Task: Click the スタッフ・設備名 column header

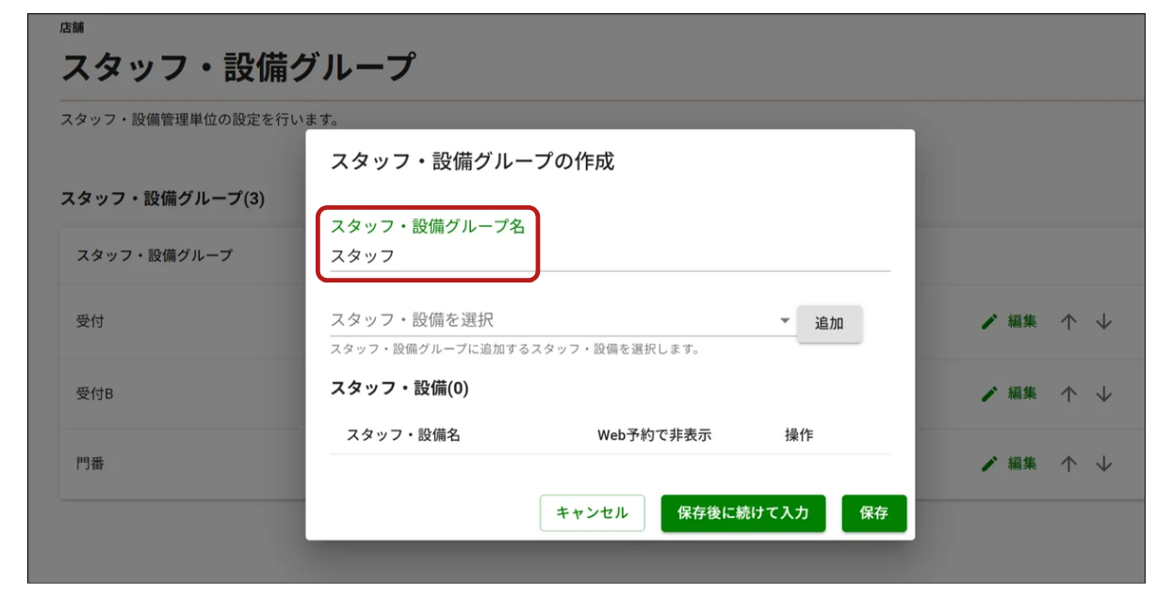Action: pos(403,435)
